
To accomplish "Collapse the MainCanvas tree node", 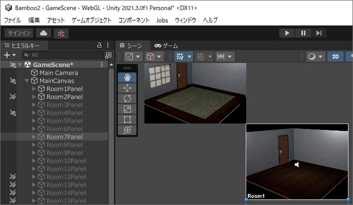I will coord(27,81).
